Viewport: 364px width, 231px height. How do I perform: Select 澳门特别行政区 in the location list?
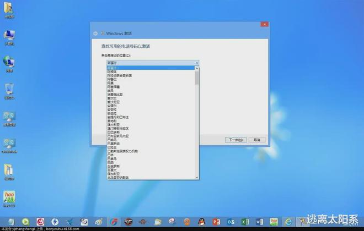coord(151,129)
